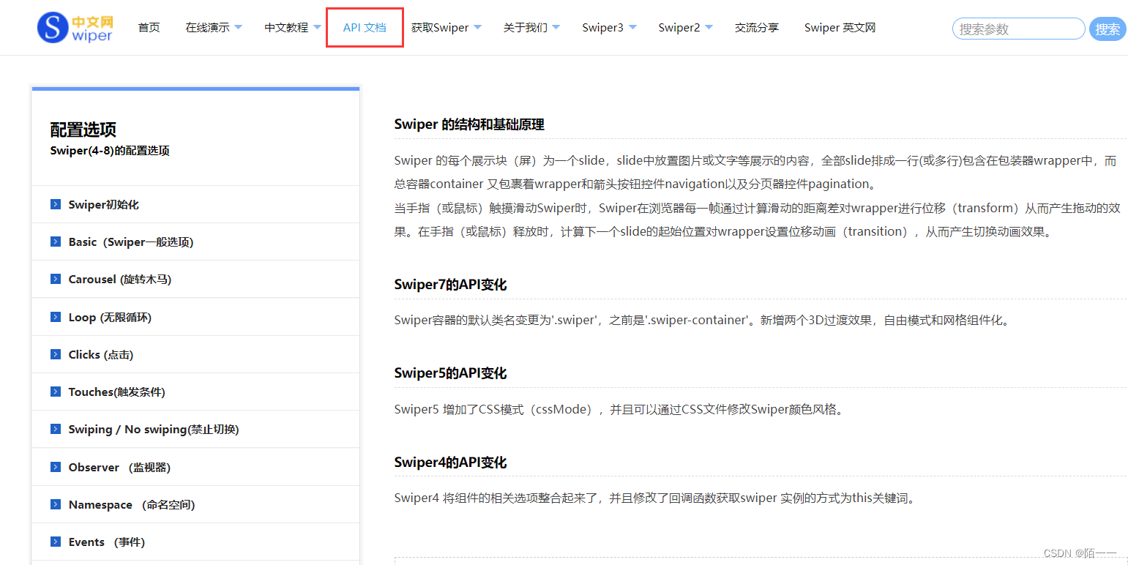The image size is (1128, 565).
Task: Open the Namespace (命名空间) sidebar item
Action: click(x=196, y=504)
